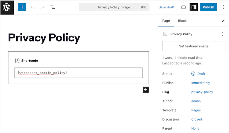
Task: Publish the Privacy Policy page
Action: click(208, 7)
